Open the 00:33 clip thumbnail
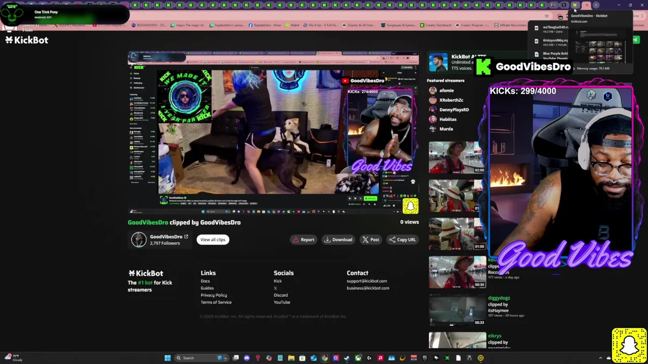 (x=457, y=310)
